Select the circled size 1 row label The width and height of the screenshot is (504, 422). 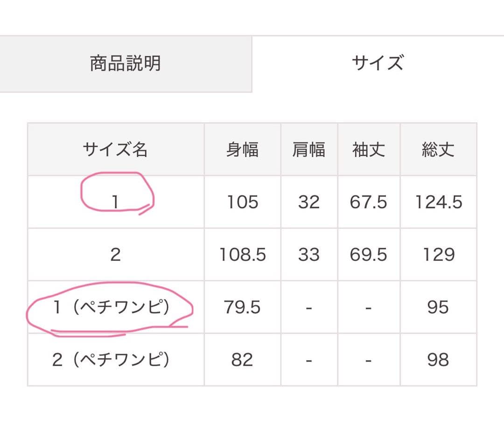click(115, 202)
